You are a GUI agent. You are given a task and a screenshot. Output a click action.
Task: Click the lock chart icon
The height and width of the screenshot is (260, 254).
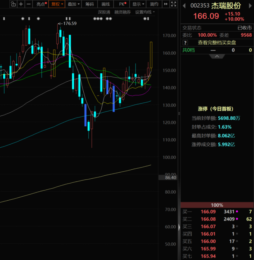[13, 4]
